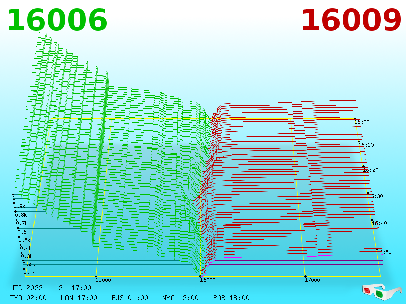
Task: Click the 0.3k volume axis label
Action: click(x=27, y=256)
